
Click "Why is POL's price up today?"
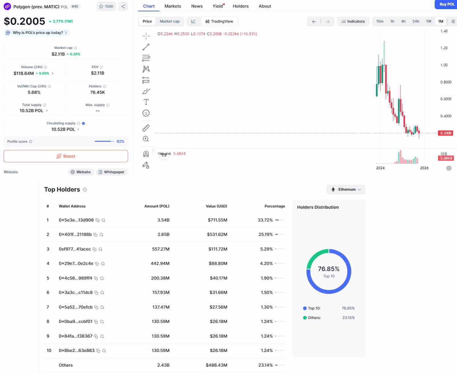[37, 33]
